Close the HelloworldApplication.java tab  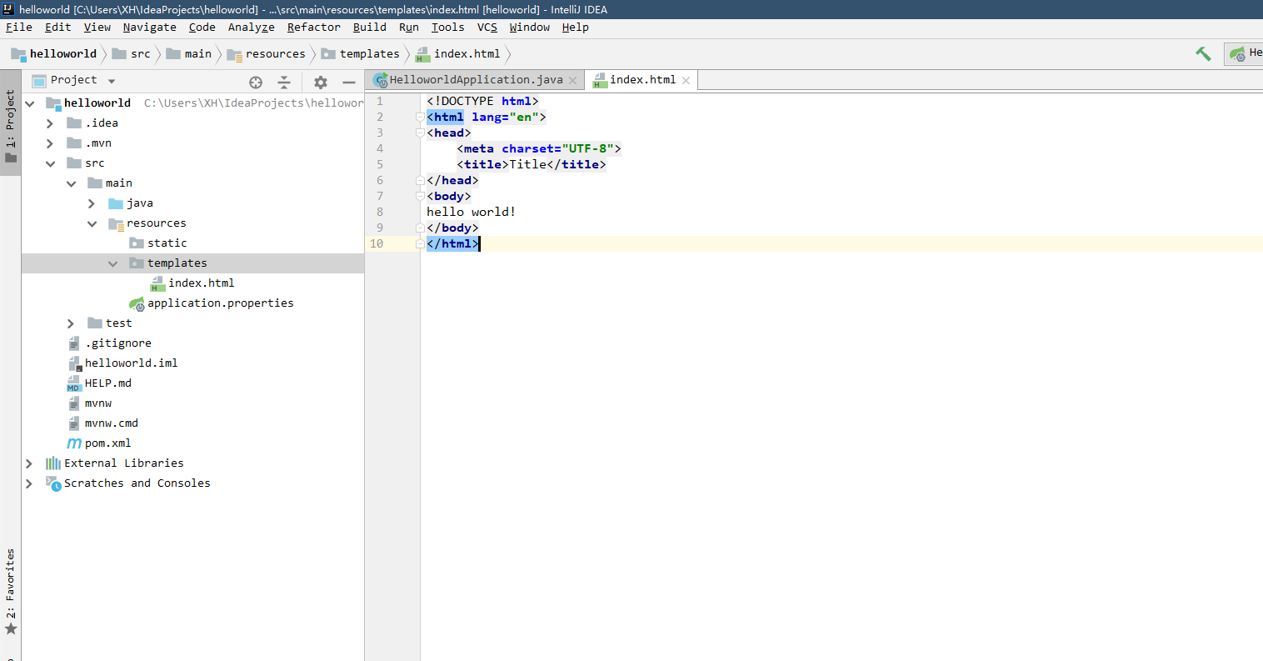pos(572,81)
